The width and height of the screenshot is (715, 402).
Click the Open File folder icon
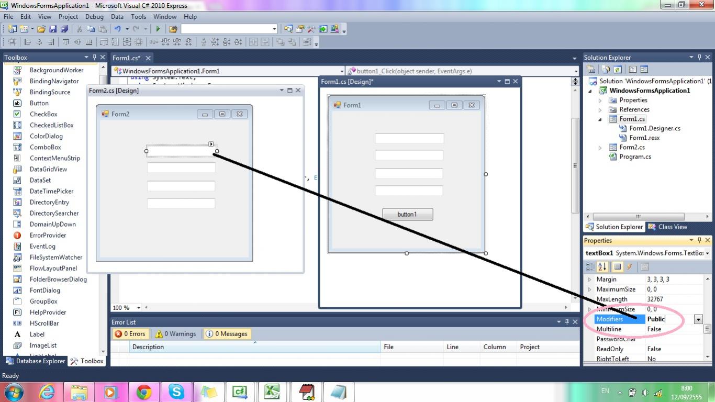point(41,29)
